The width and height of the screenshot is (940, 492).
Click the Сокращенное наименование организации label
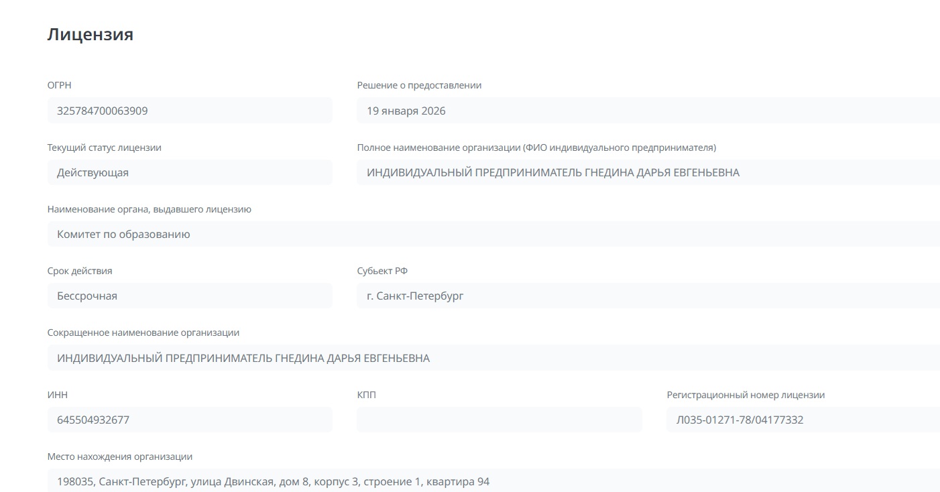click(x=143, y=332)
